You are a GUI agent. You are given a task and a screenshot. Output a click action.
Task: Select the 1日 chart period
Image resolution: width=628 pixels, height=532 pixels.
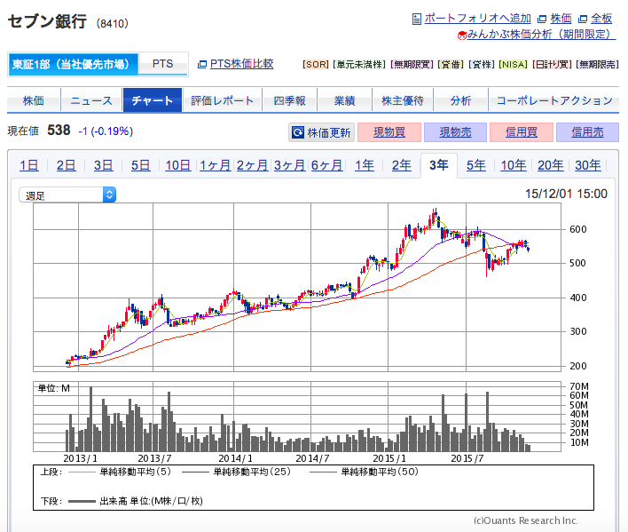(29, 165)
